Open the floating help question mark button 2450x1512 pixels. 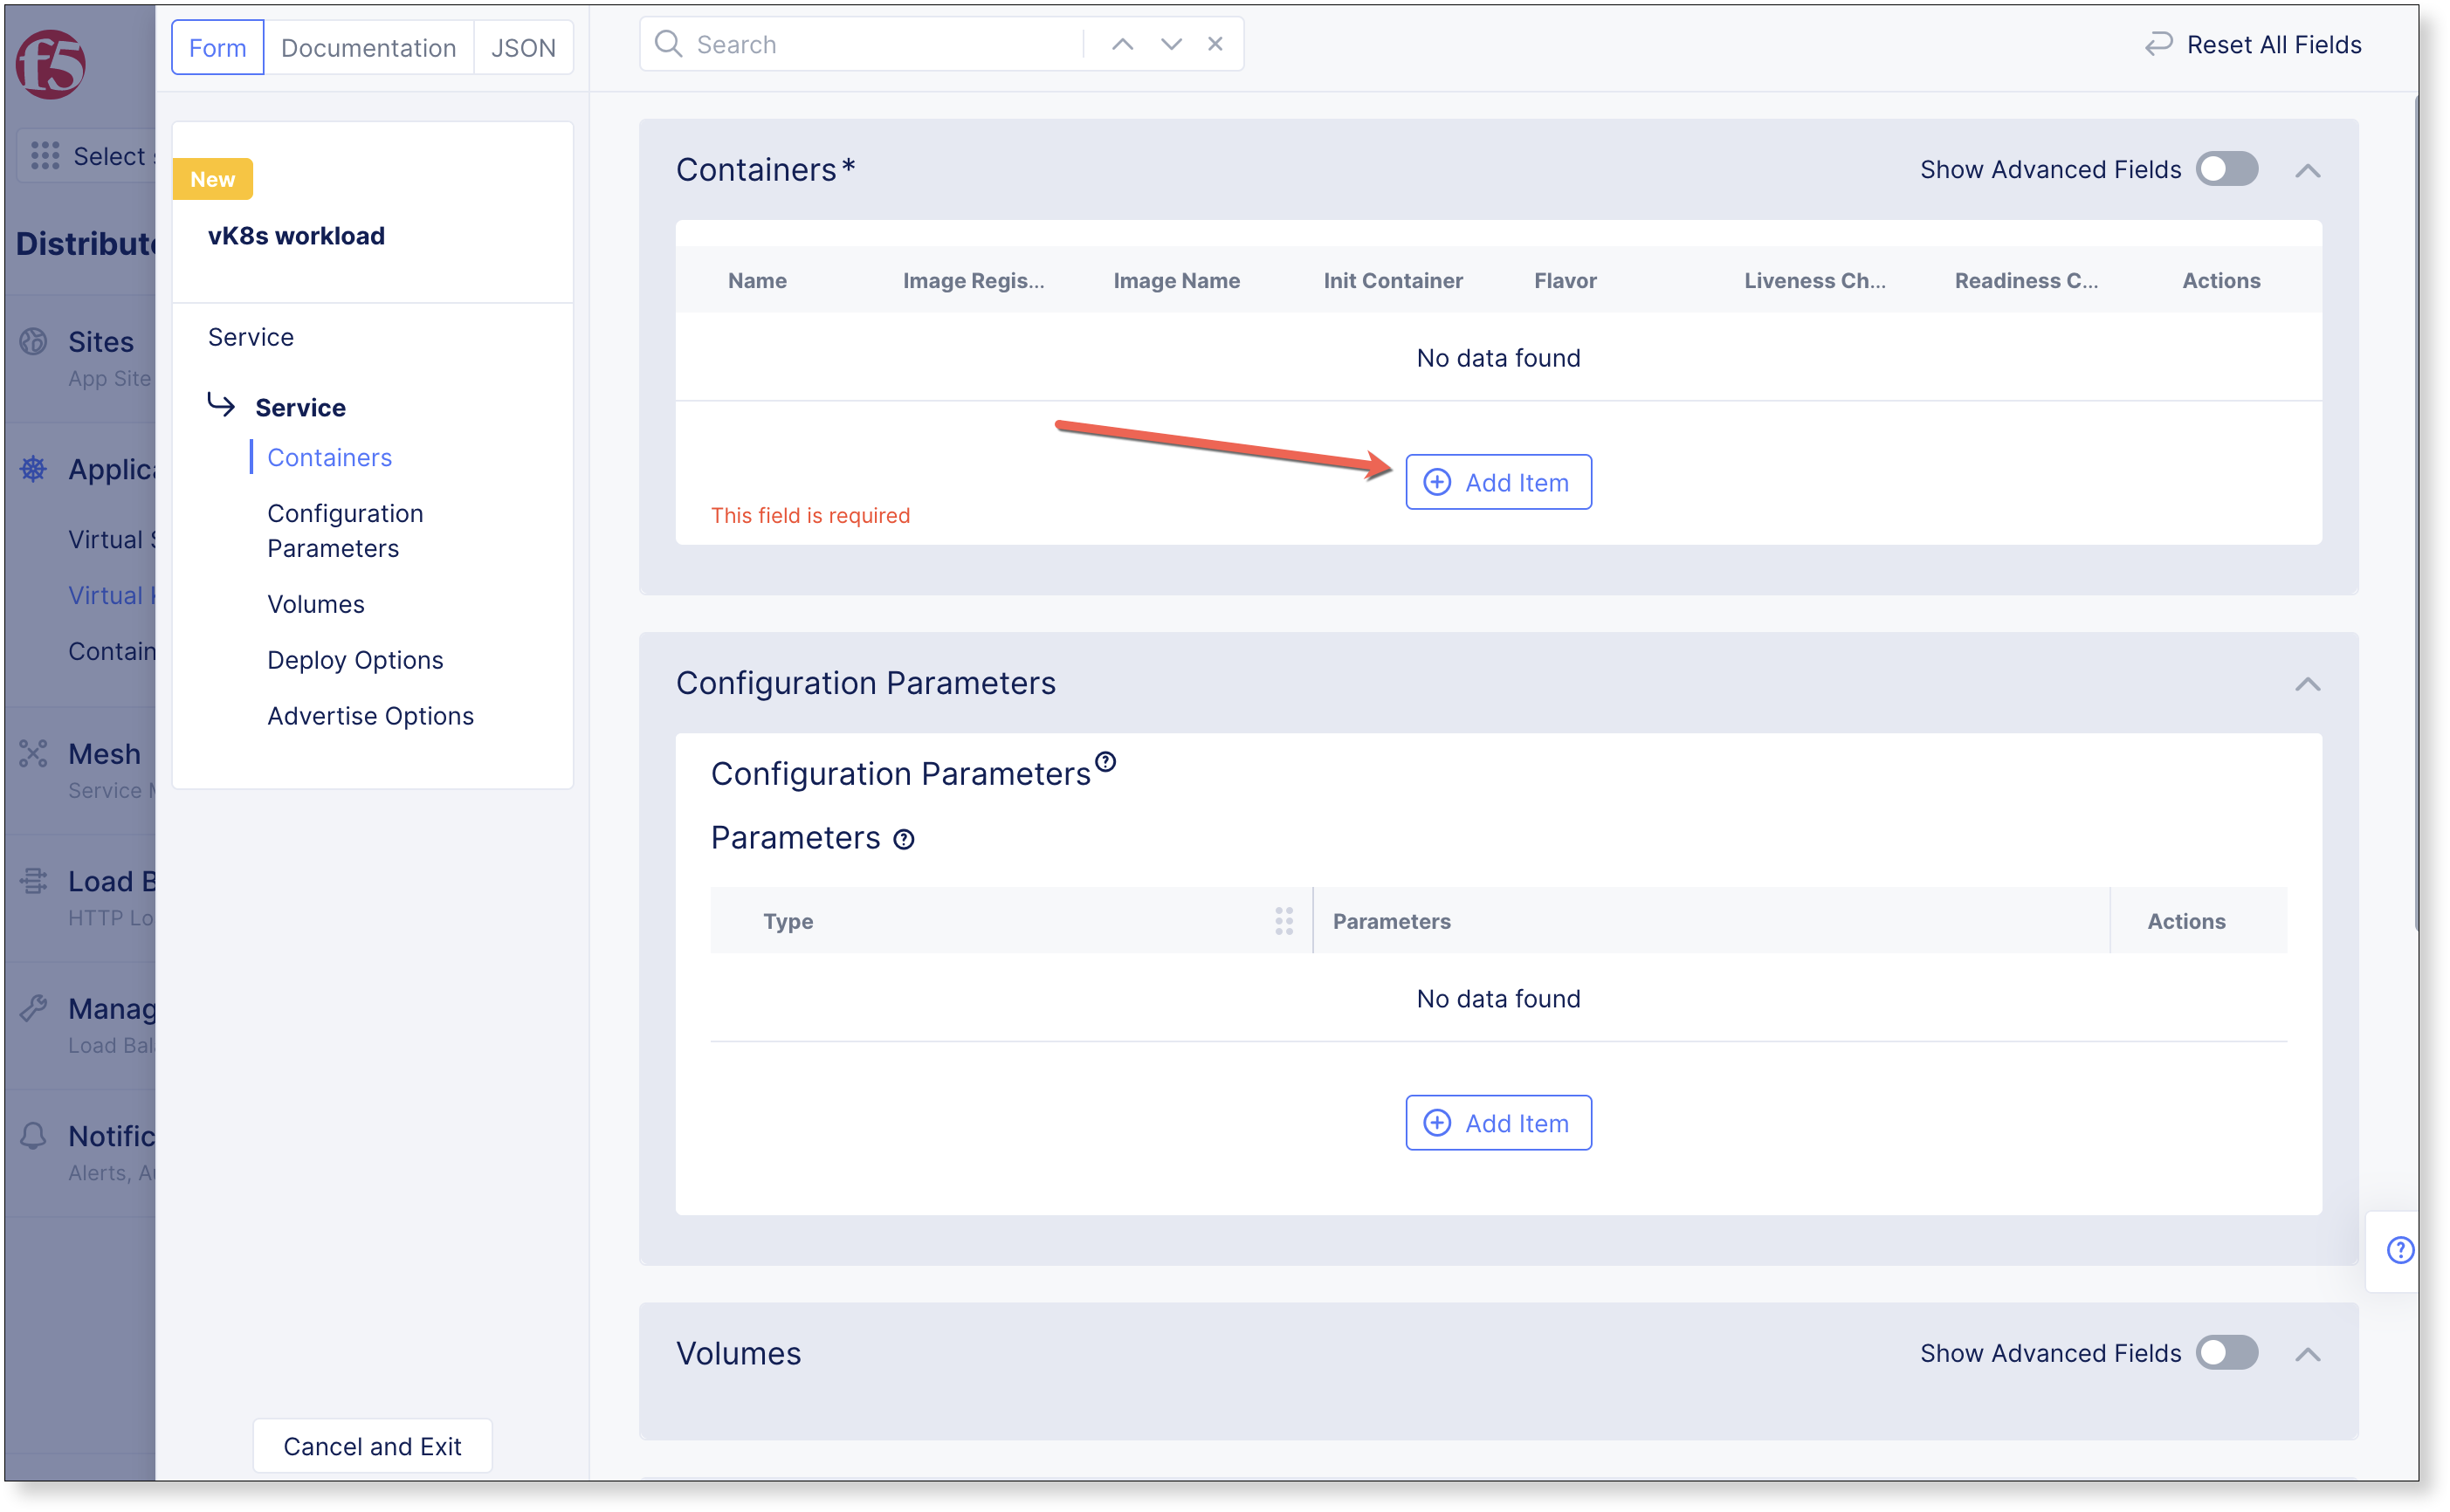click(2401, 1250)
